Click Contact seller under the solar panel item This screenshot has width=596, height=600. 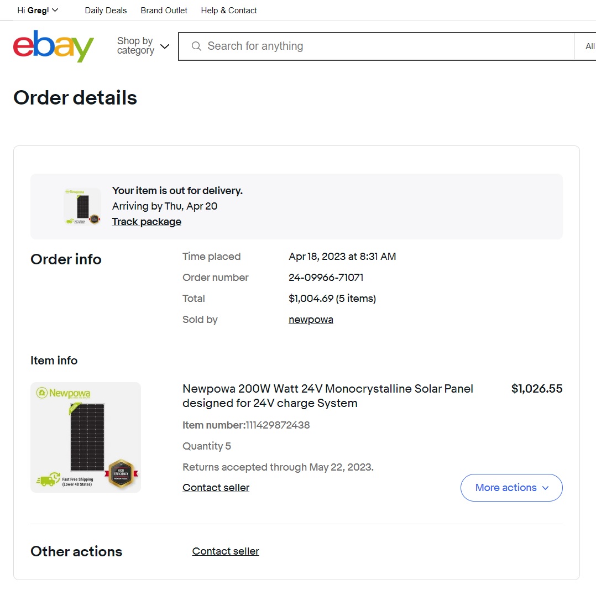tap(216, 488)
